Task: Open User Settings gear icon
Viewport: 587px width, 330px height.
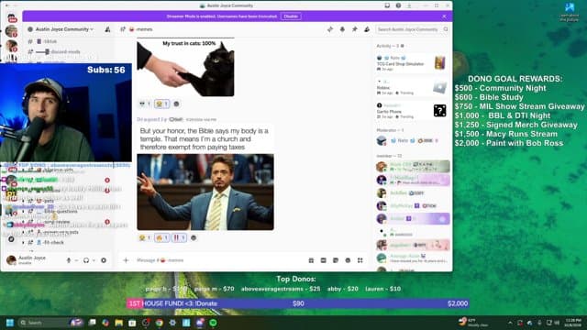Action: coord(104,260)
